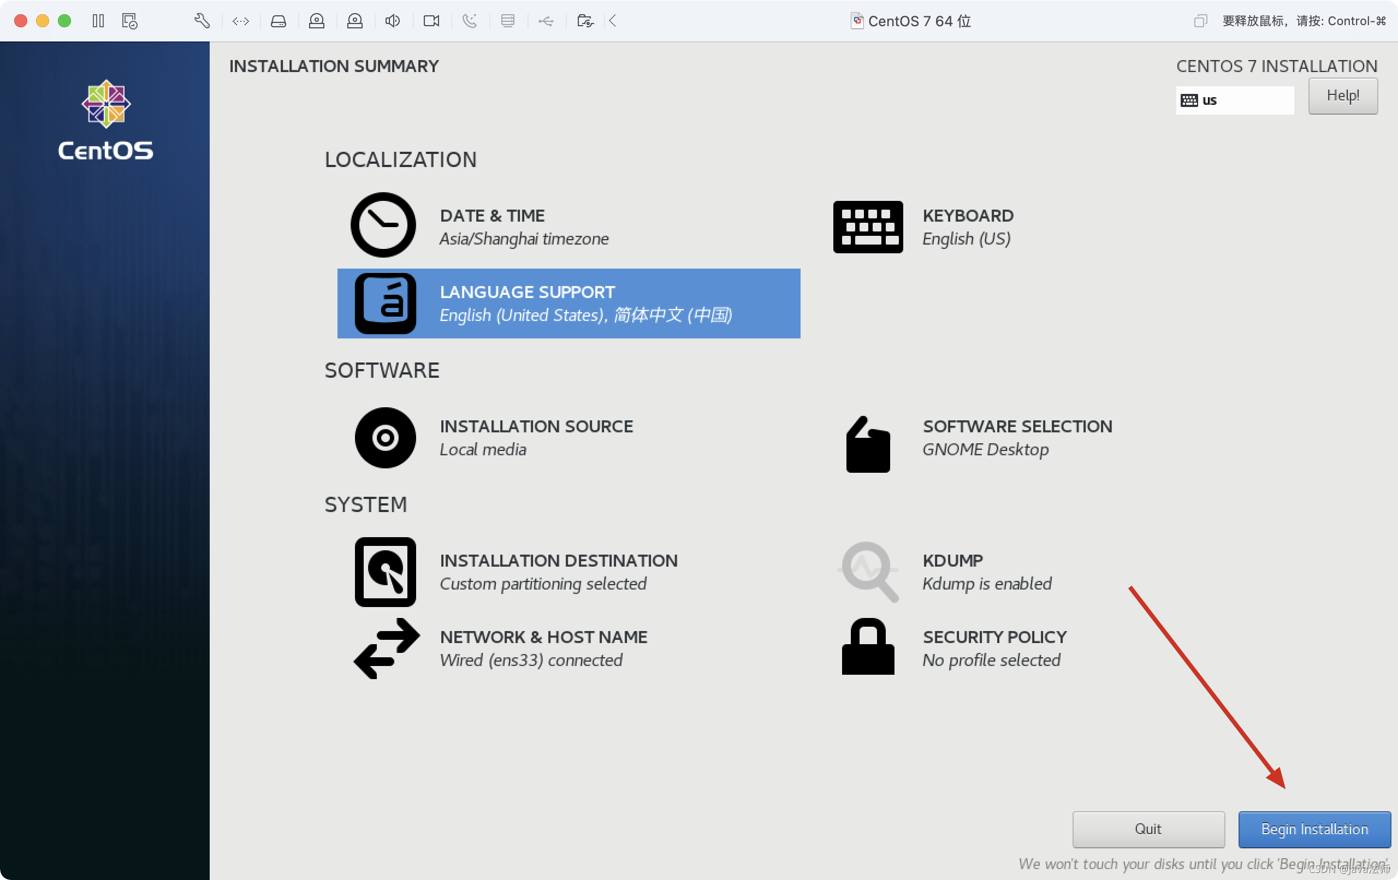Click the green fullscreen window button

(64, 21)
